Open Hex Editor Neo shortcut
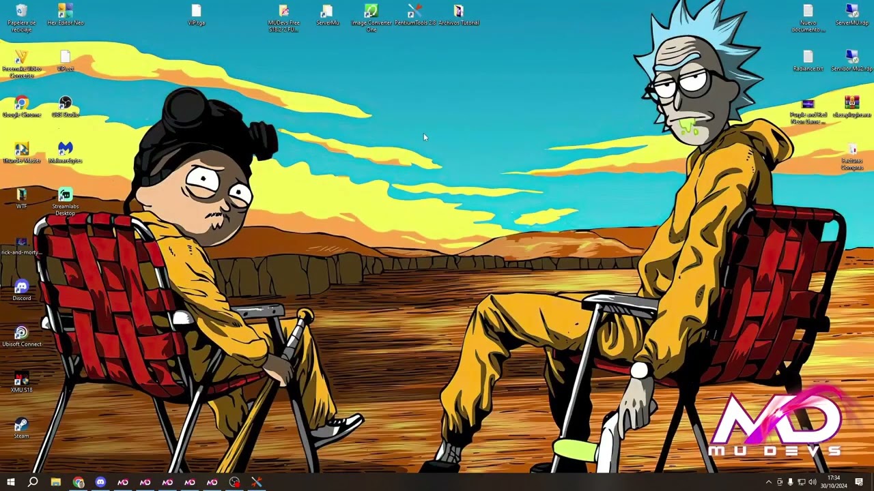The width and height of the screenshot is (874, 491). coord(66,14)
